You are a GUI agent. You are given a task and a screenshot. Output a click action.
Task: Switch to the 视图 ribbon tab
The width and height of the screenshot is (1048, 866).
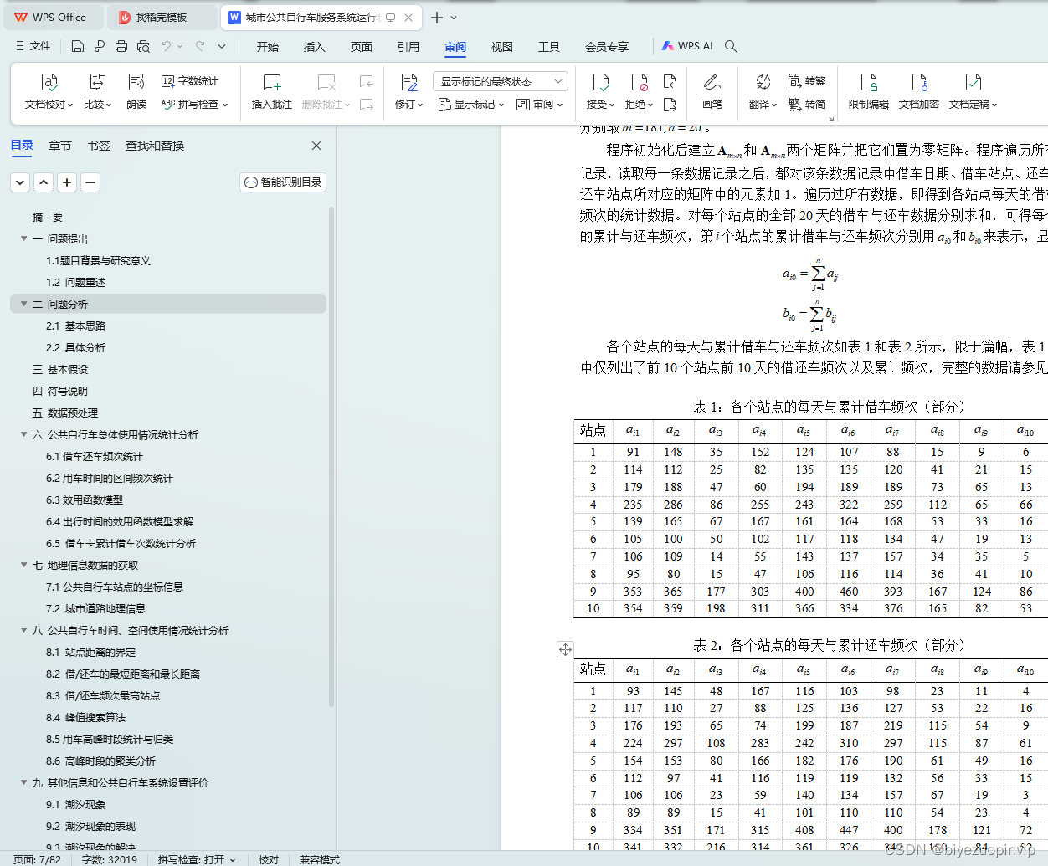click(x=502, y=47)
